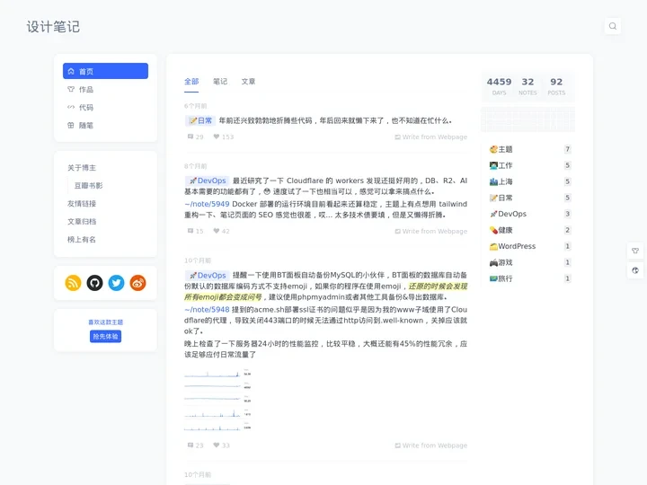This screenshot has height=485, width=647.
Task: Open DevOps tag on first 10个月前 post
Action: pos(208,276)
